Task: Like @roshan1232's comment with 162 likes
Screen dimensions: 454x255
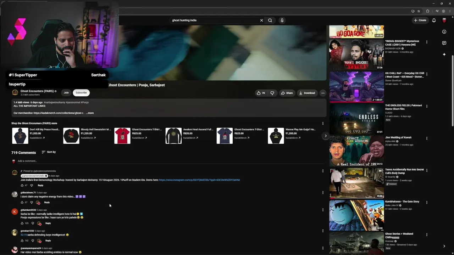Action: pyautogui.click(x=22, y=240)
